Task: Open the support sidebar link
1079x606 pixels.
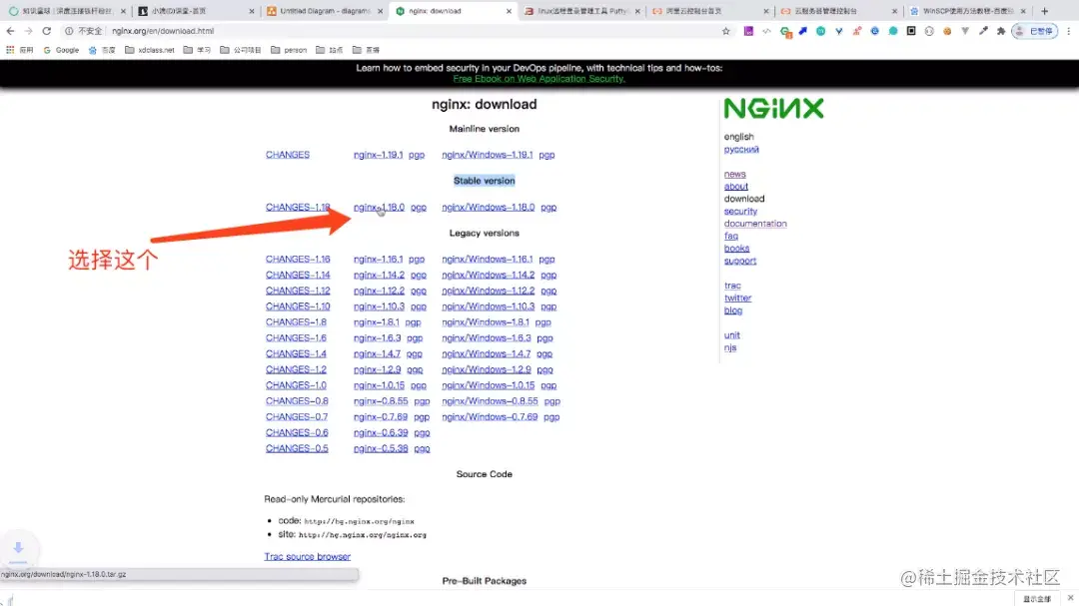Action: [739, 261]
